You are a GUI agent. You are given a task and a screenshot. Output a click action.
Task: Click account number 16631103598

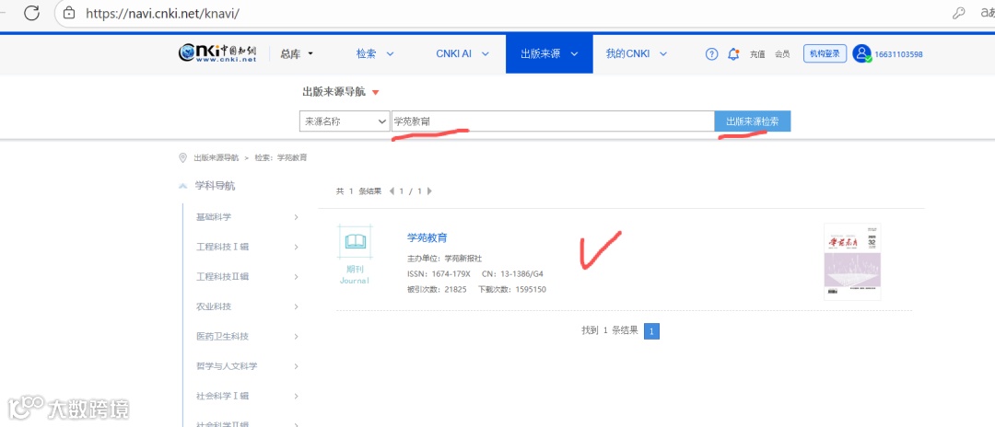pyautogui.click(x=898, y=54)
